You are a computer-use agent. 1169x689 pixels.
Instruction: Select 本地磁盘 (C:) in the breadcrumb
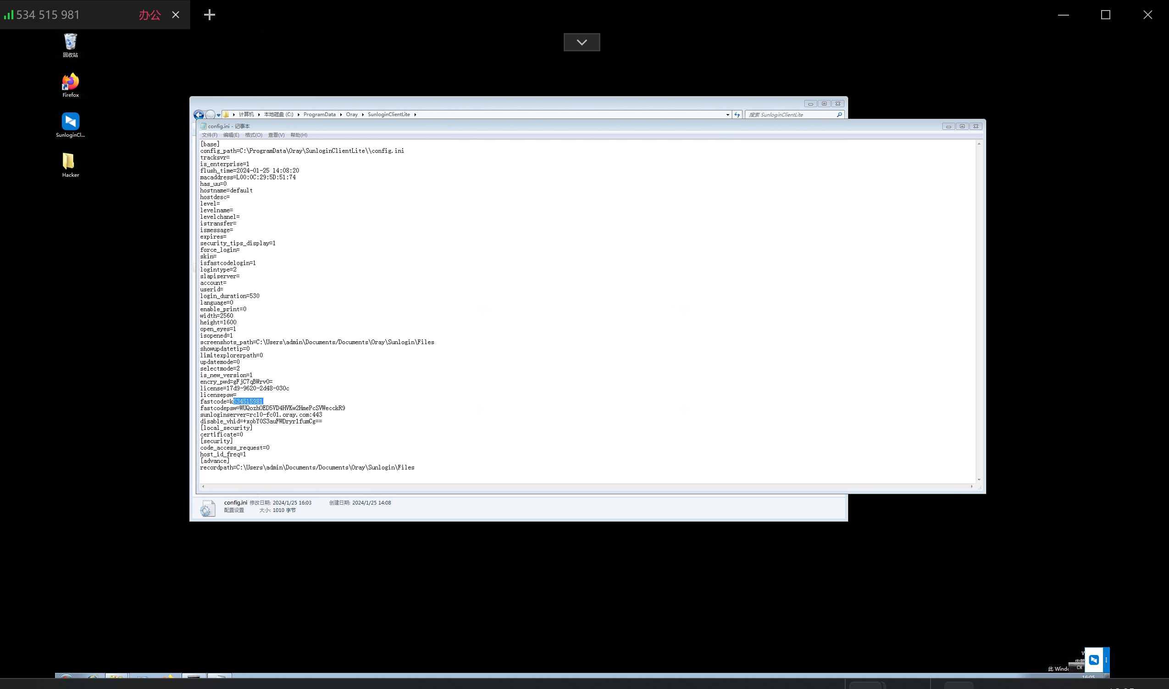pyautogui.click(x=278, y=114)
